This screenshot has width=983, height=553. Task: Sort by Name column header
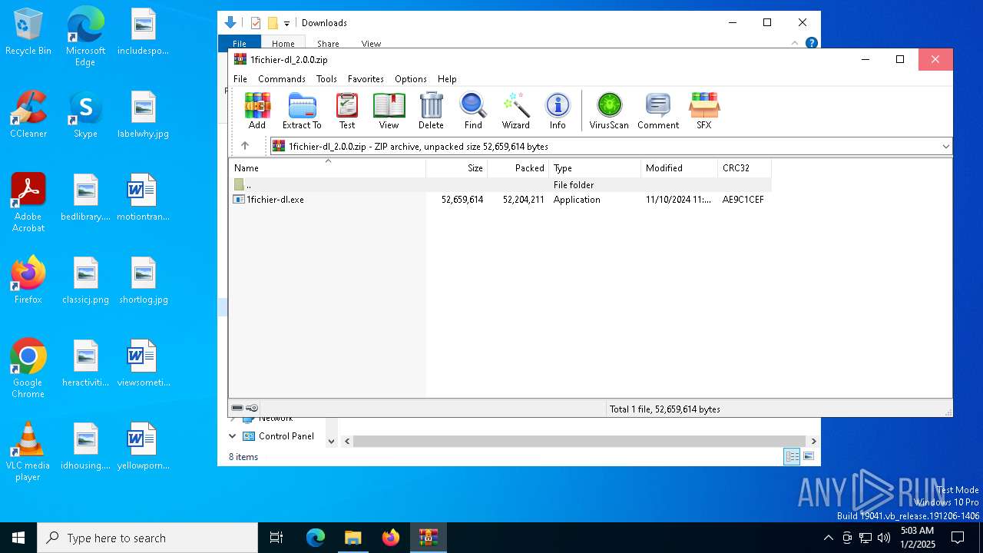click(327, 167)
